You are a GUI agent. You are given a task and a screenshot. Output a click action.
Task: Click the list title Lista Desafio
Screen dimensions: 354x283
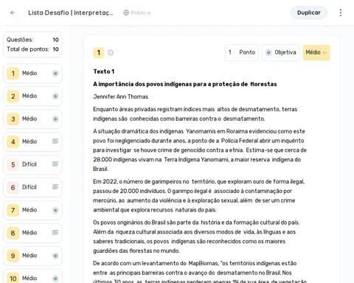point(71,13)
